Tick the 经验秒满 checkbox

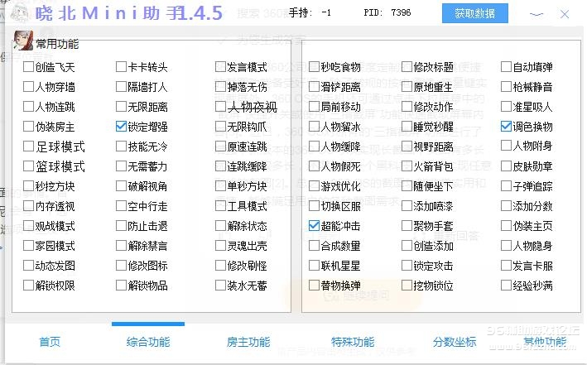pos(507,286)
